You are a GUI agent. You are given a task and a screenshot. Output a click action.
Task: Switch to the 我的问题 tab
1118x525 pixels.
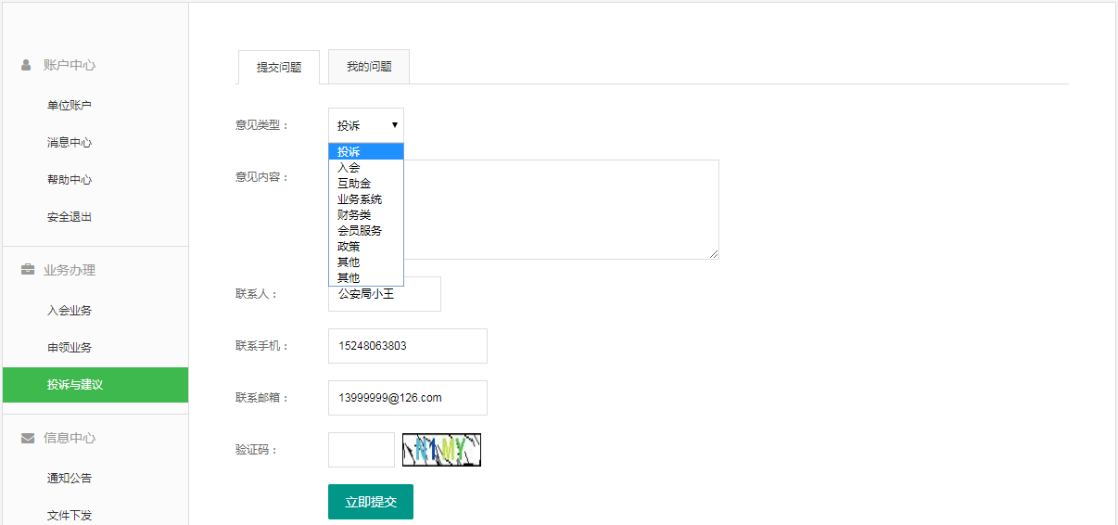click(369, 67)
